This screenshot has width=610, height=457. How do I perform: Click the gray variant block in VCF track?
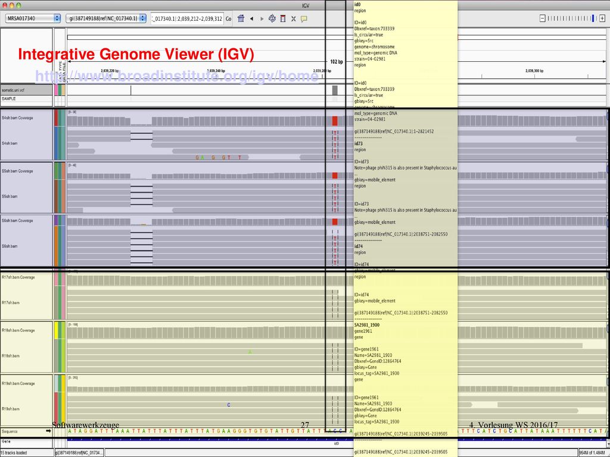335,90
